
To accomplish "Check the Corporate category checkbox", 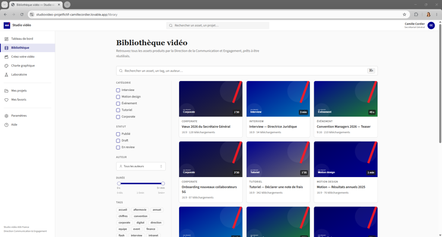I will [118, 117].
